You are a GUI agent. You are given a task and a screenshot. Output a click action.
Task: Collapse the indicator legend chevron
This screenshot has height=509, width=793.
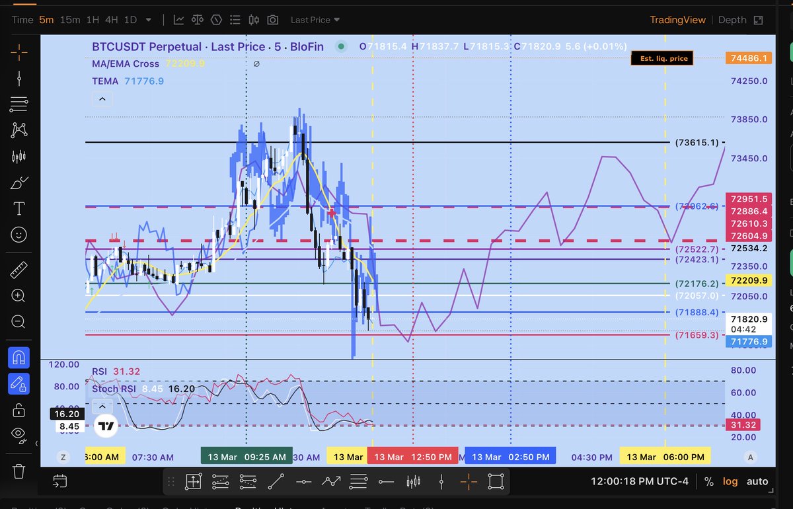(x=102, y=99)
